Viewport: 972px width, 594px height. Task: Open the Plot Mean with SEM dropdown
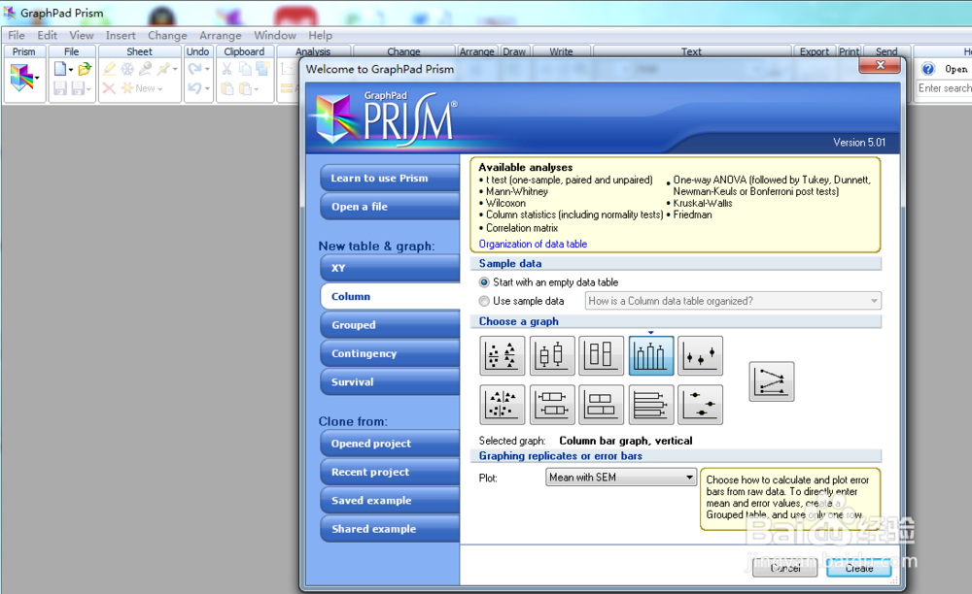621,478
